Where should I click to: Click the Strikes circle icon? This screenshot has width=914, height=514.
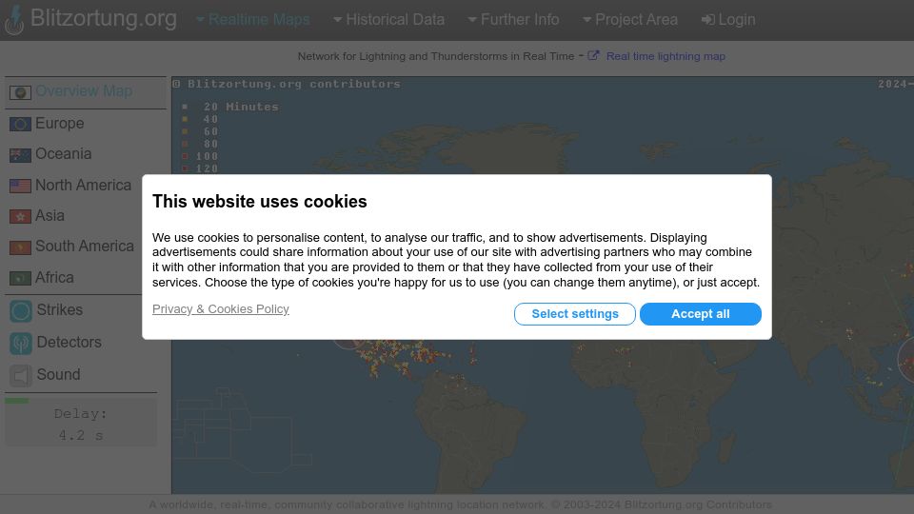tap(20, 310)
